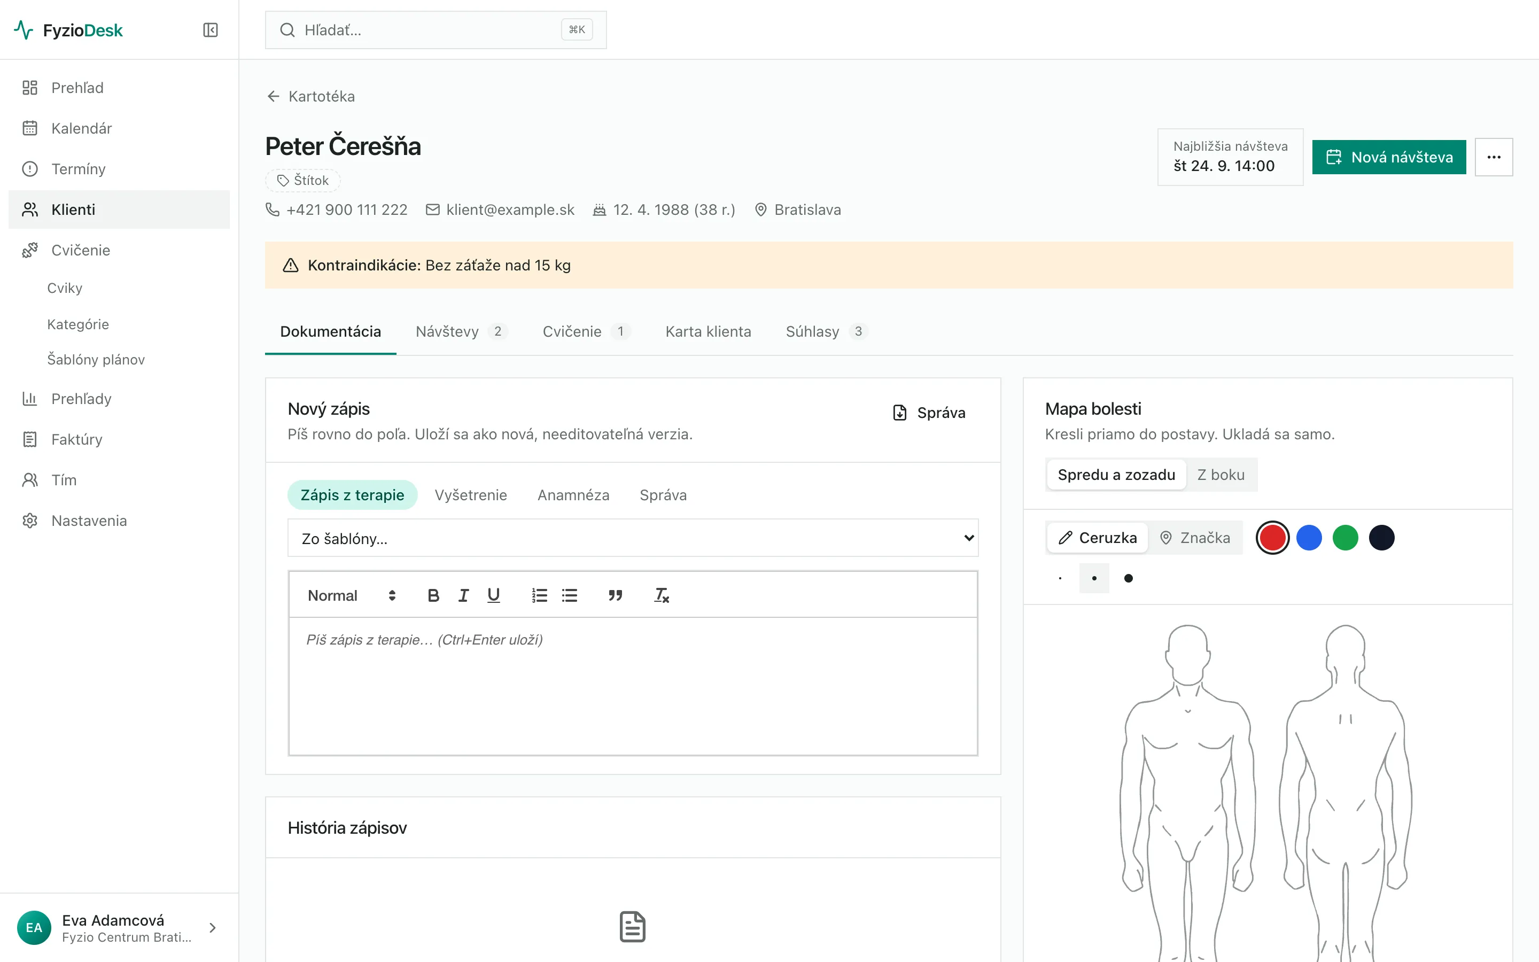
Task: Click the FyzioDesk logo
Action: 69,30
